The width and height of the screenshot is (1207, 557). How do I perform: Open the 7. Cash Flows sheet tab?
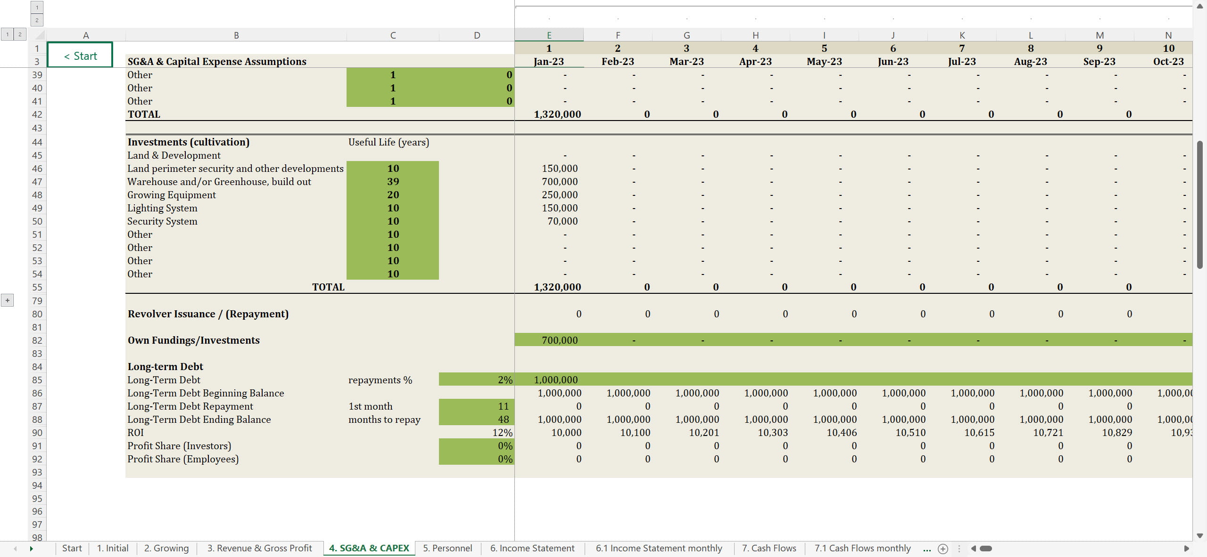(x=769, y=549)
